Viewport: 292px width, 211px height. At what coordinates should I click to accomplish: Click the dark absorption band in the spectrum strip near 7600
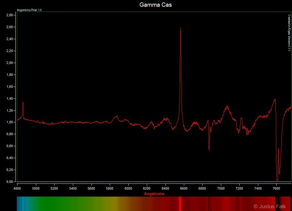(278, 204)
